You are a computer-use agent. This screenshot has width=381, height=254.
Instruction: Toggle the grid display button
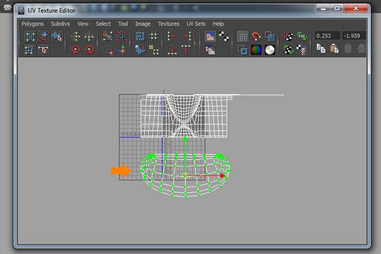tap(243, 36)
